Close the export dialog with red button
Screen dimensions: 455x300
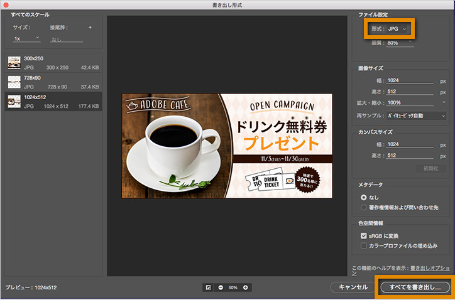(6, 5)
